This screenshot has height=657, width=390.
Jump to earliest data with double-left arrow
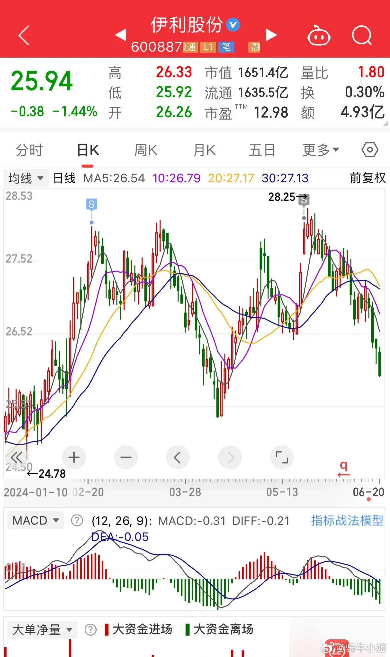tap(16, 457)
